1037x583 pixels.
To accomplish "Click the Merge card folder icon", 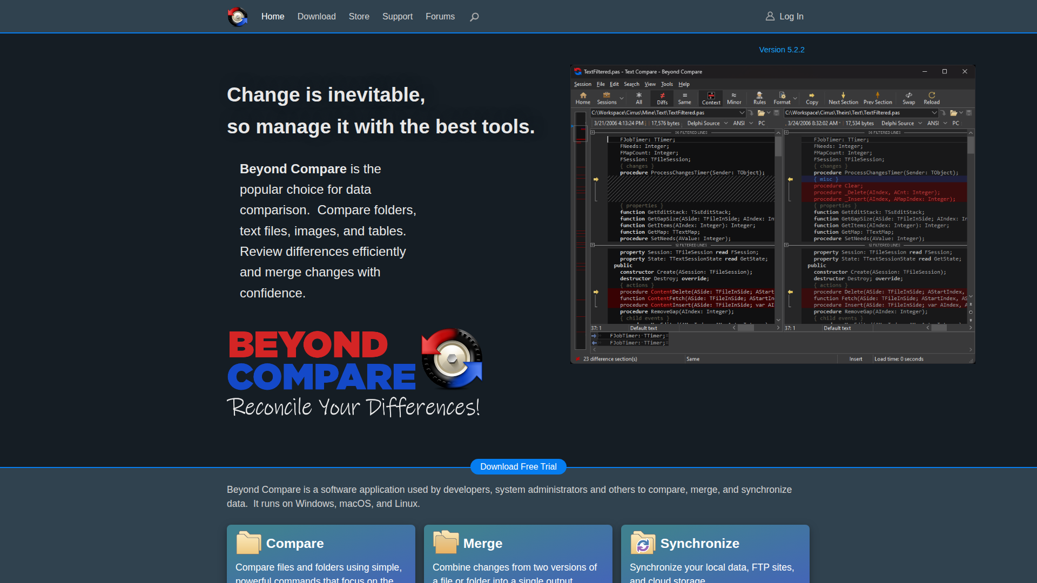I will coord(446,542).
